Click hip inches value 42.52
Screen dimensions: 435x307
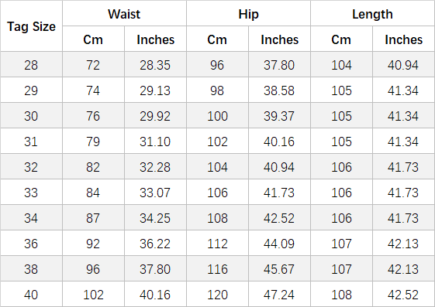[x=279, y=218]
